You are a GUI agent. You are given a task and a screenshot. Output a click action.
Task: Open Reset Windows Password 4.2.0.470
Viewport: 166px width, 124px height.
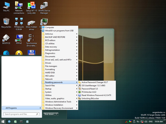(x=97, y=95)
